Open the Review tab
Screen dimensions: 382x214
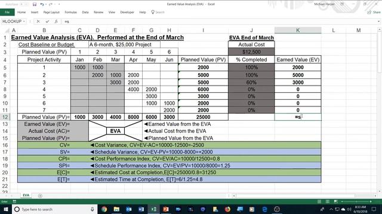(98, 12)
